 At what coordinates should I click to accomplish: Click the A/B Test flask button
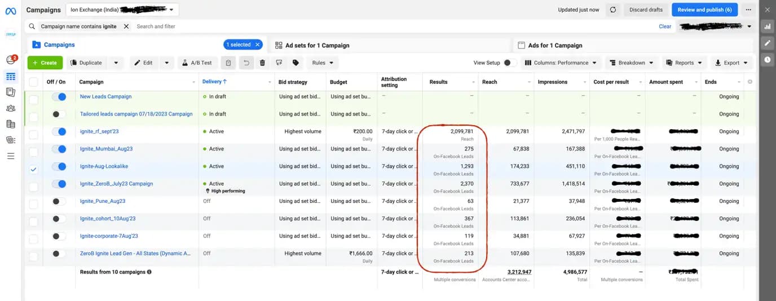point(198,63)
